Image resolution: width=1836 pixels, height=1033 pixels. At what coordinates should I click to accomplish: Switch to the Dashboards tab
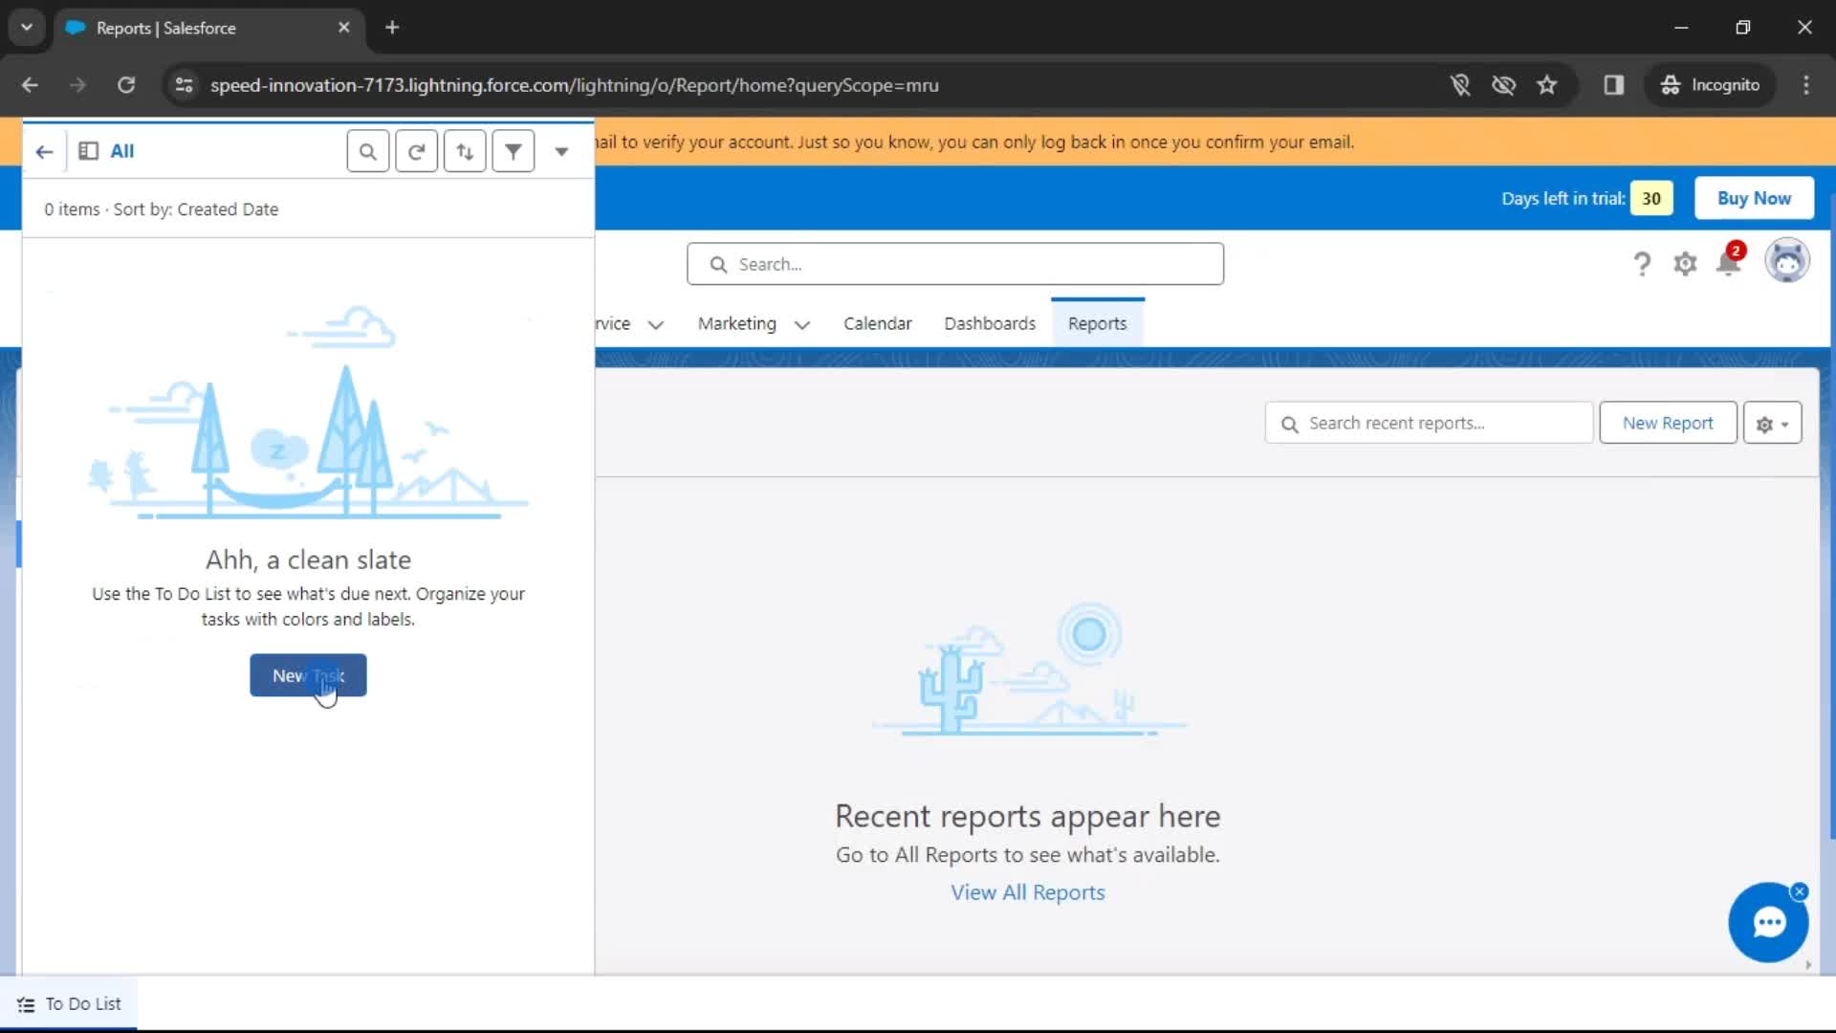coord(990,323)
